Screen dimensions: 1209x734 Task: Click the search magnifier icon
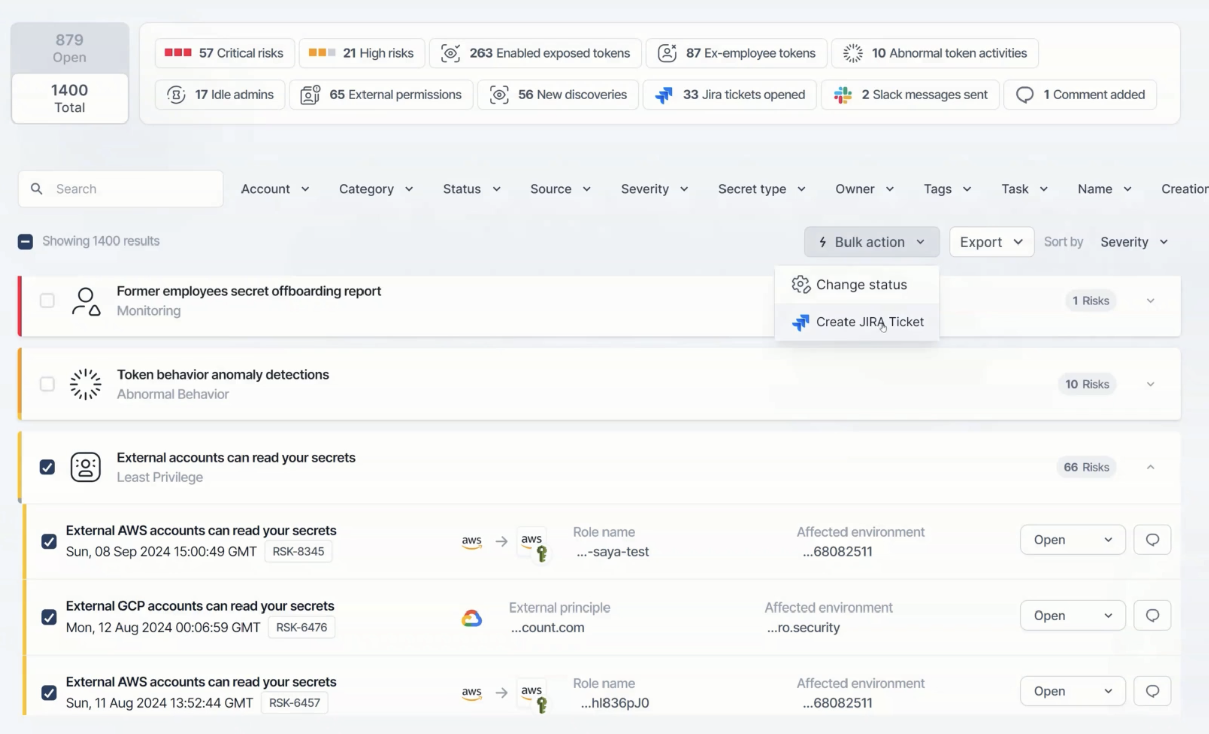tap(36, 189)
